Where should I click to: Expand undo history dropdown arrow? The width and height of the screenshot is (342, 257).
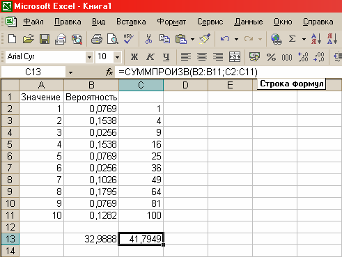click(236, 39)
